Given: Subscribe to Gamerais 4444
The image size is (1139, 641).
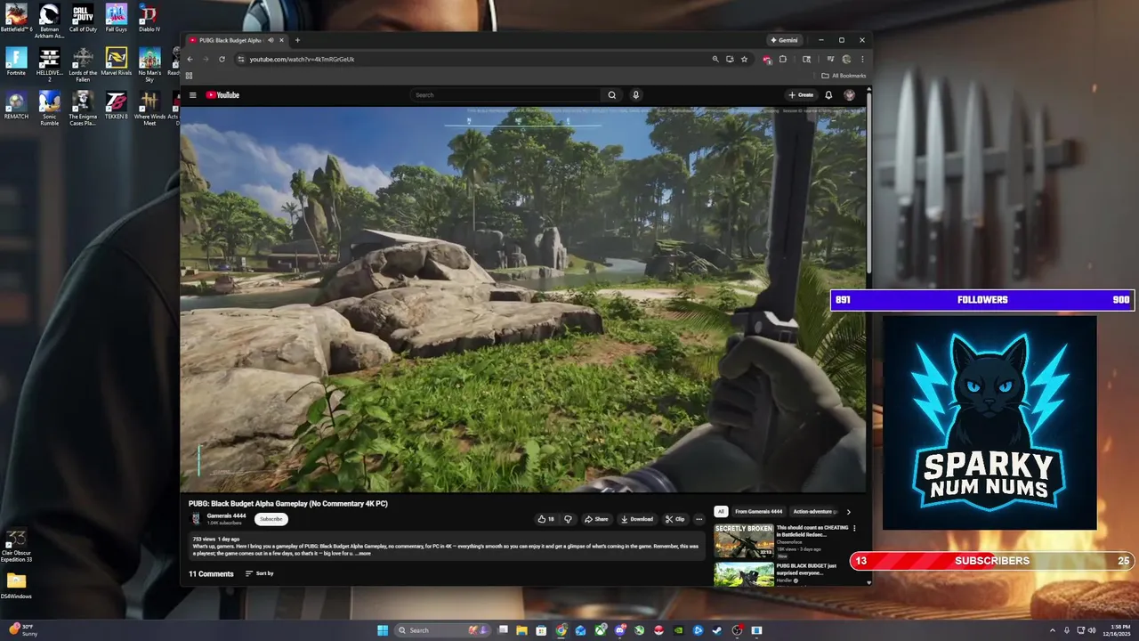Looking at the screenshot, I should pyautogui.click(x=271, y=519).
